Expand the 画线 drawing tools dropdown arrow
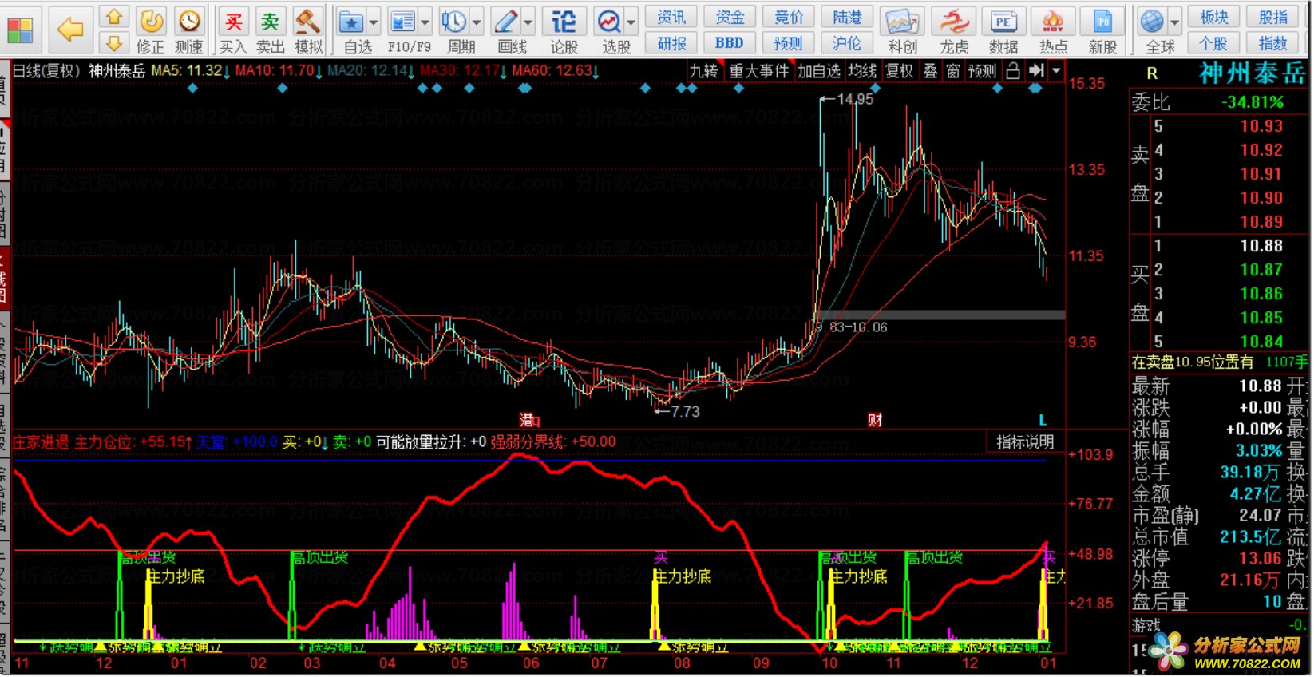 click(x=528, y=22)
